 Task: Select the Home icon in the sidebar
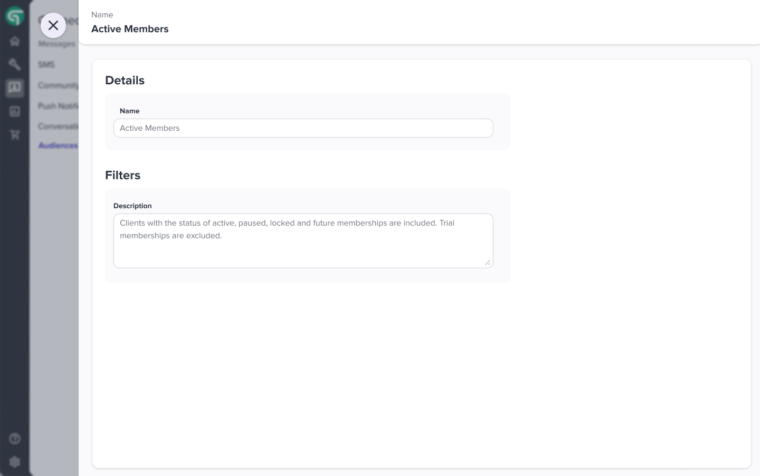(15, 41)
